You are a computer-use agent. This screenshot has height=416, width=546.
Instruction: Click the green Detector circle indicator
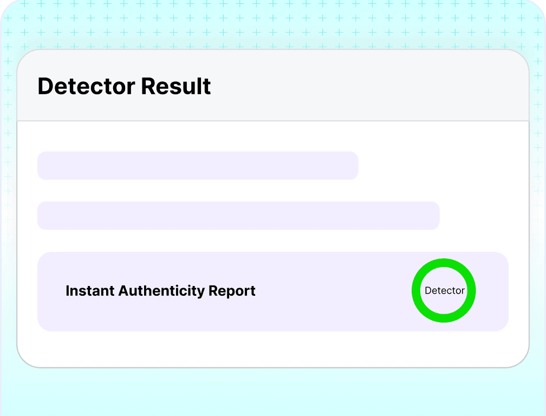point(444,290)
